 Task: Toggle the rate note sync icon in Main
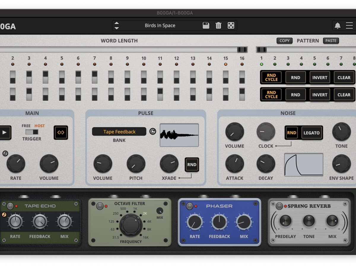pyautogui.click(x=5, y=153)
